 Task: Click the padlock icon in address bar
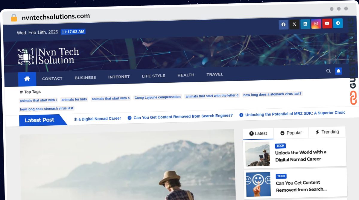(x=14, y=18)
